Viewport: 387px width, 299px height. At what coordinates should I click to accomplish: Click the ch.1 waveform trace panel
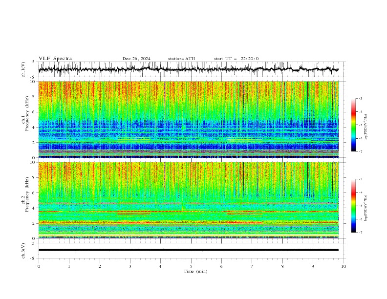(192, 69)
